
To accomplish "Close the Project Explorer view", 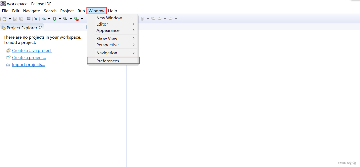I will click(x=41, y=27).
